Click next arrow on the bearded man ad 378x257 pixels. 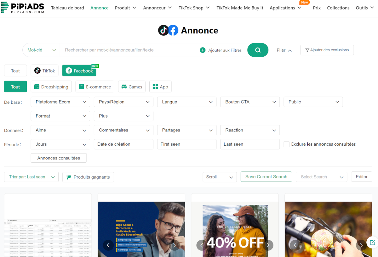(x=174, y=245)
